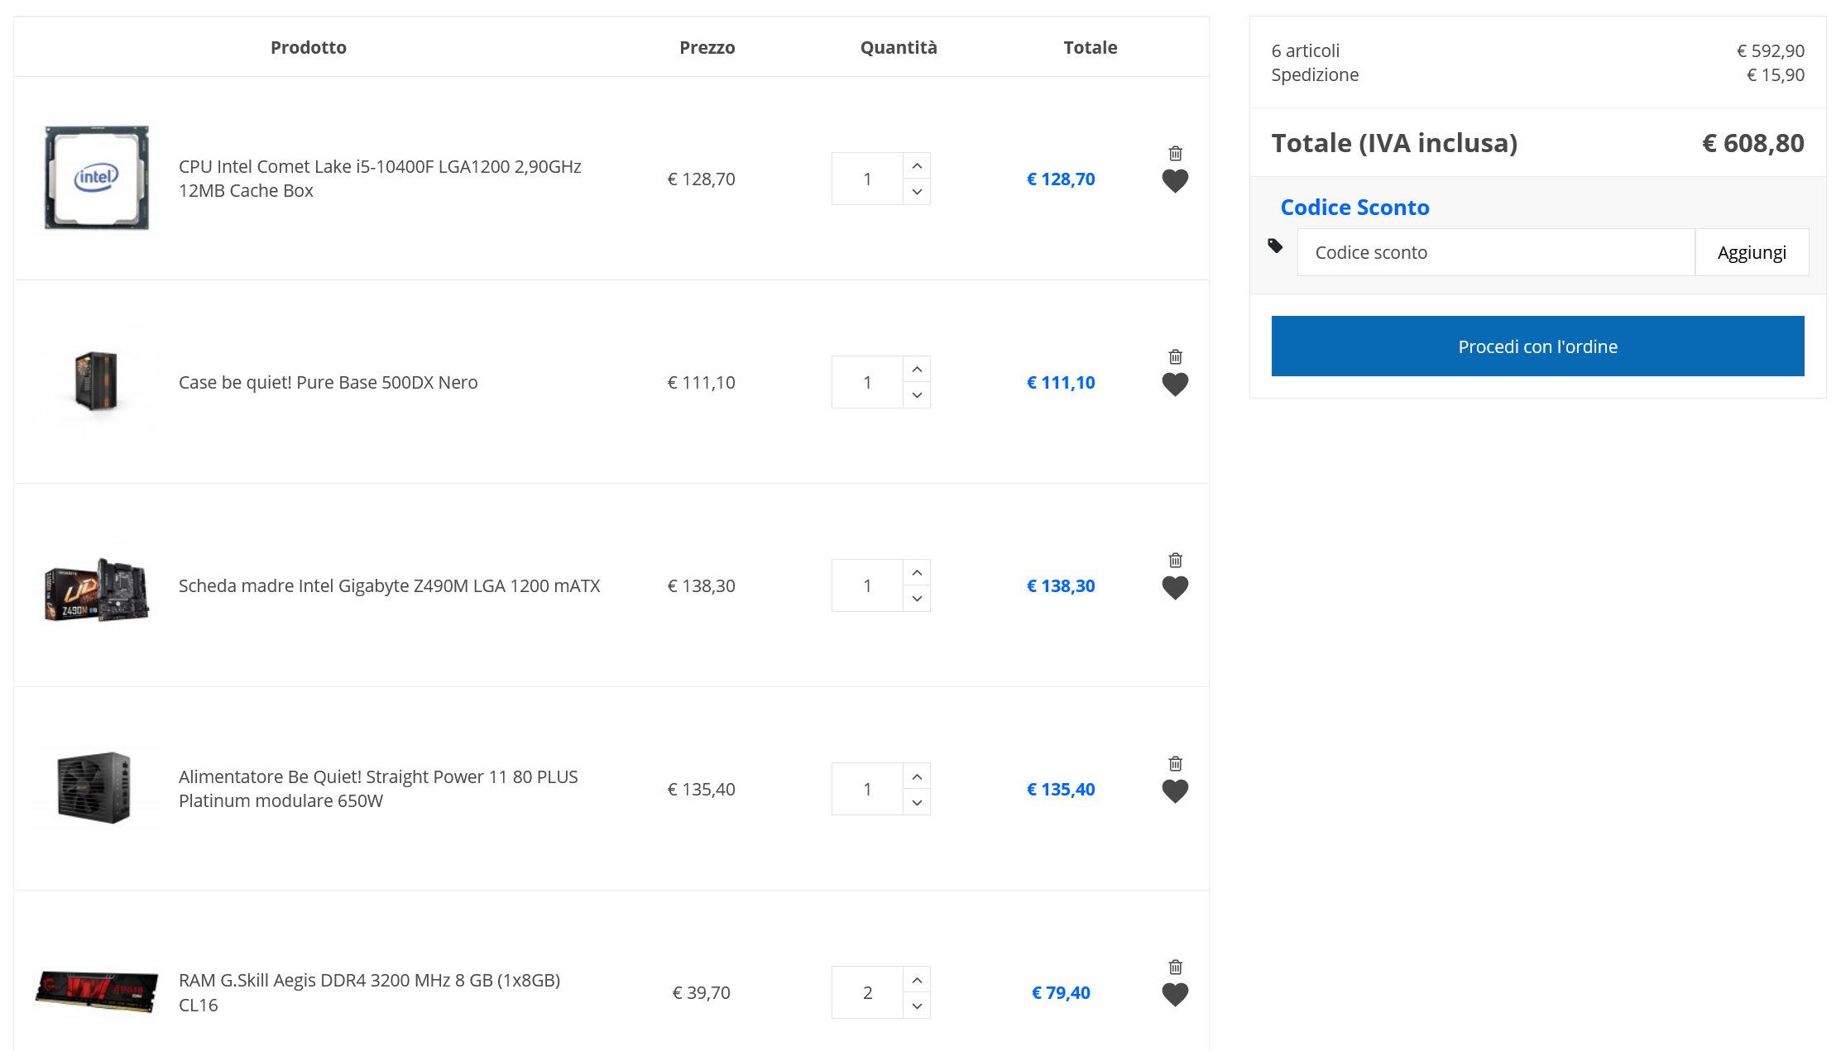Decrease case quantity with down arrow

(917, 395)
